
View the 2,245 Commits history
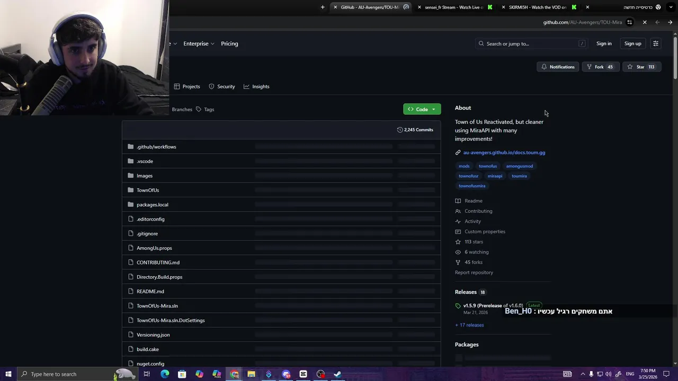pos(415,130)
